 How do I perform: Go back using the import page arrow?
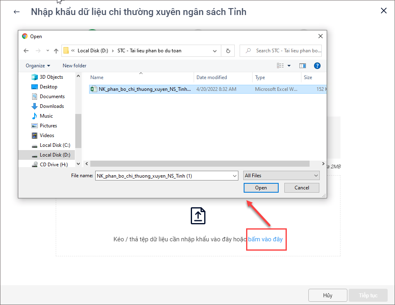coord(17,12)
